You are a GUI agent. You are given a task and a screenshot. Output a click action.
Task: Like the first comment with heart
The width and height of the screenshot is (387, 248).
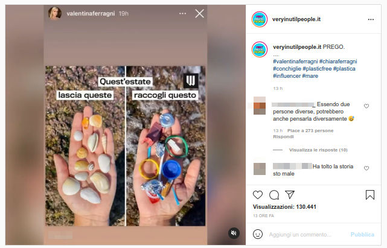[x=366, y=106]
